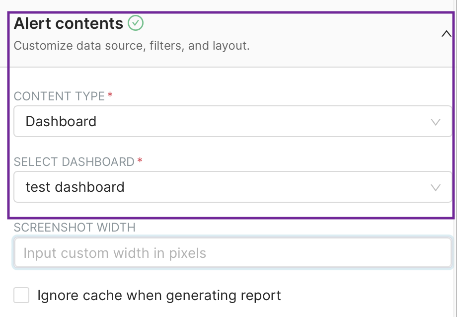Focus the Screenshot width input field
The width and height of the screenshot is (457, 317).
coord(232,253)
